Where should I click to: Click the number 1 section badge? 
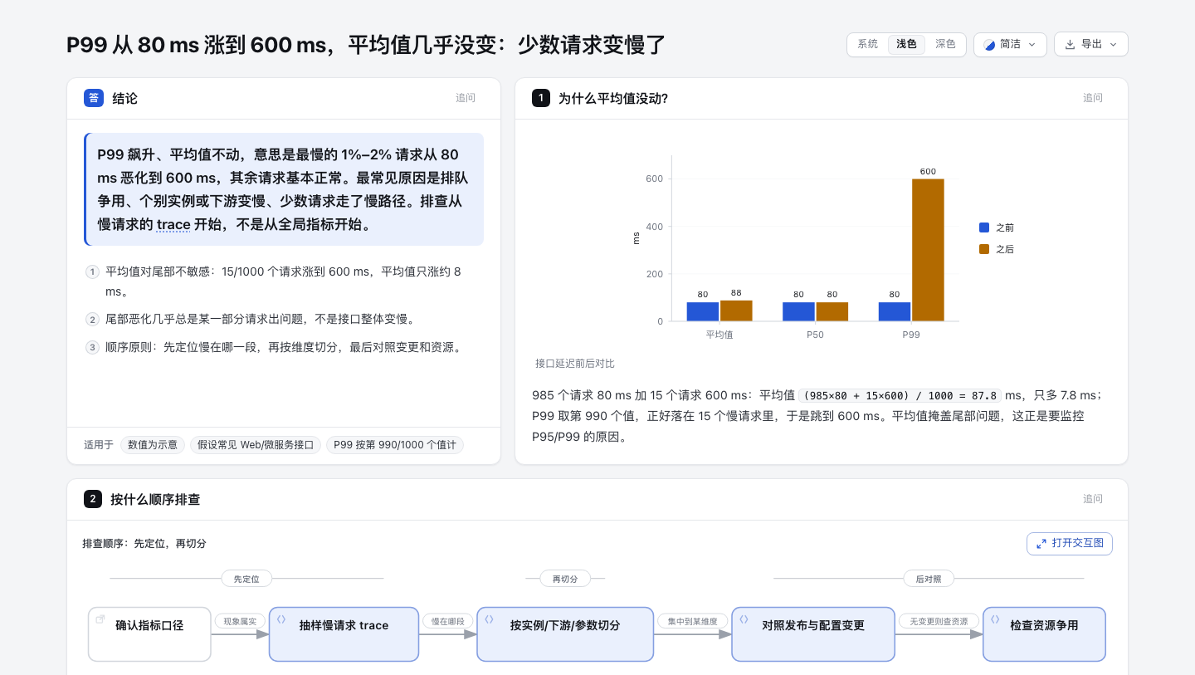[x=541, y=98]
